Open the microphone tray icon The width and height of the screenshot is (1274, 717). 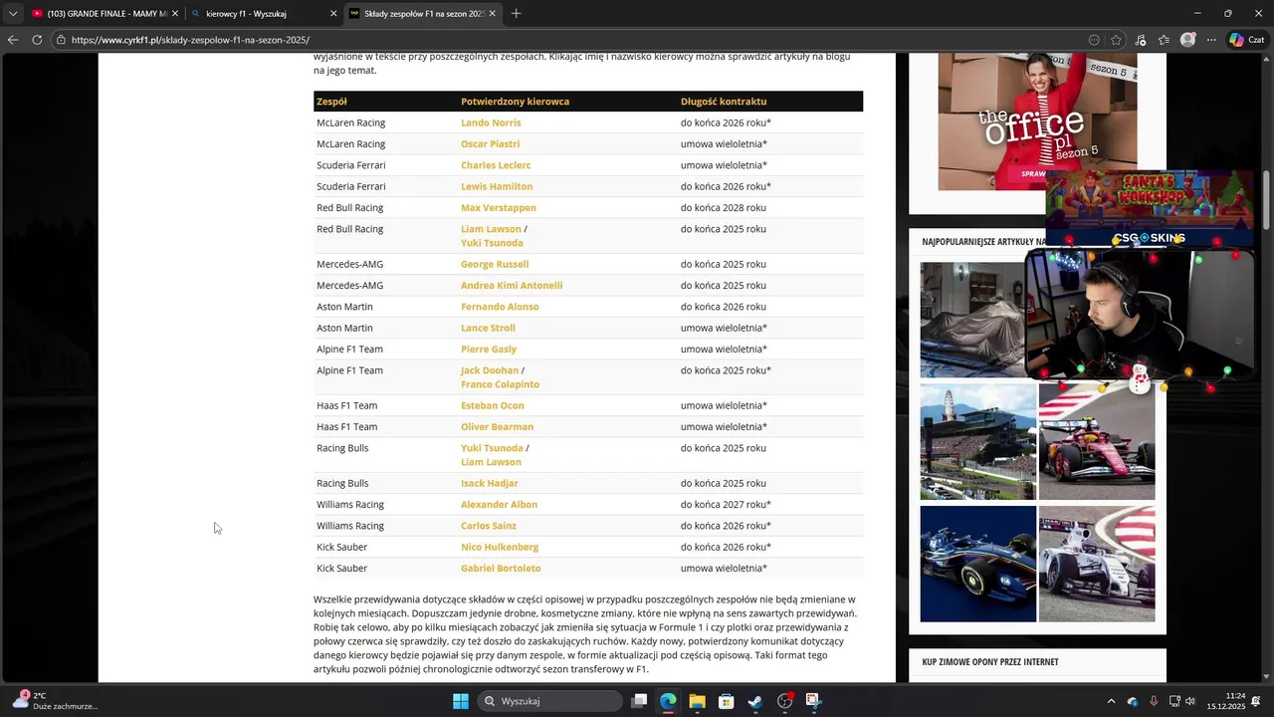point(1154,701)
